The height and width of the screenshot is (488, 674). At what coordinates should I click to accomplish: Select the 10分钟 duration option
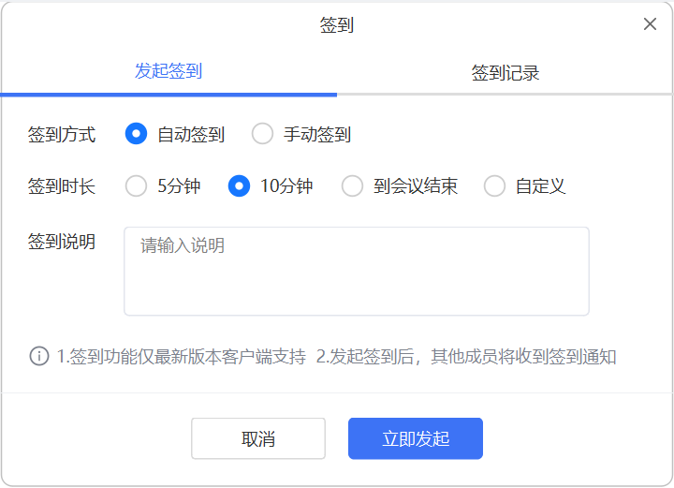pos(240,186)
